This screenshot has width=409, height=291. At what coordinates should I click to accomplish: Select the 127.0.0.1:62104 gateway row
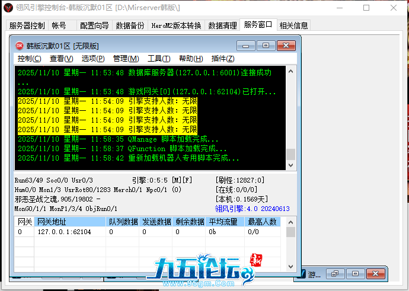(64, 232)
